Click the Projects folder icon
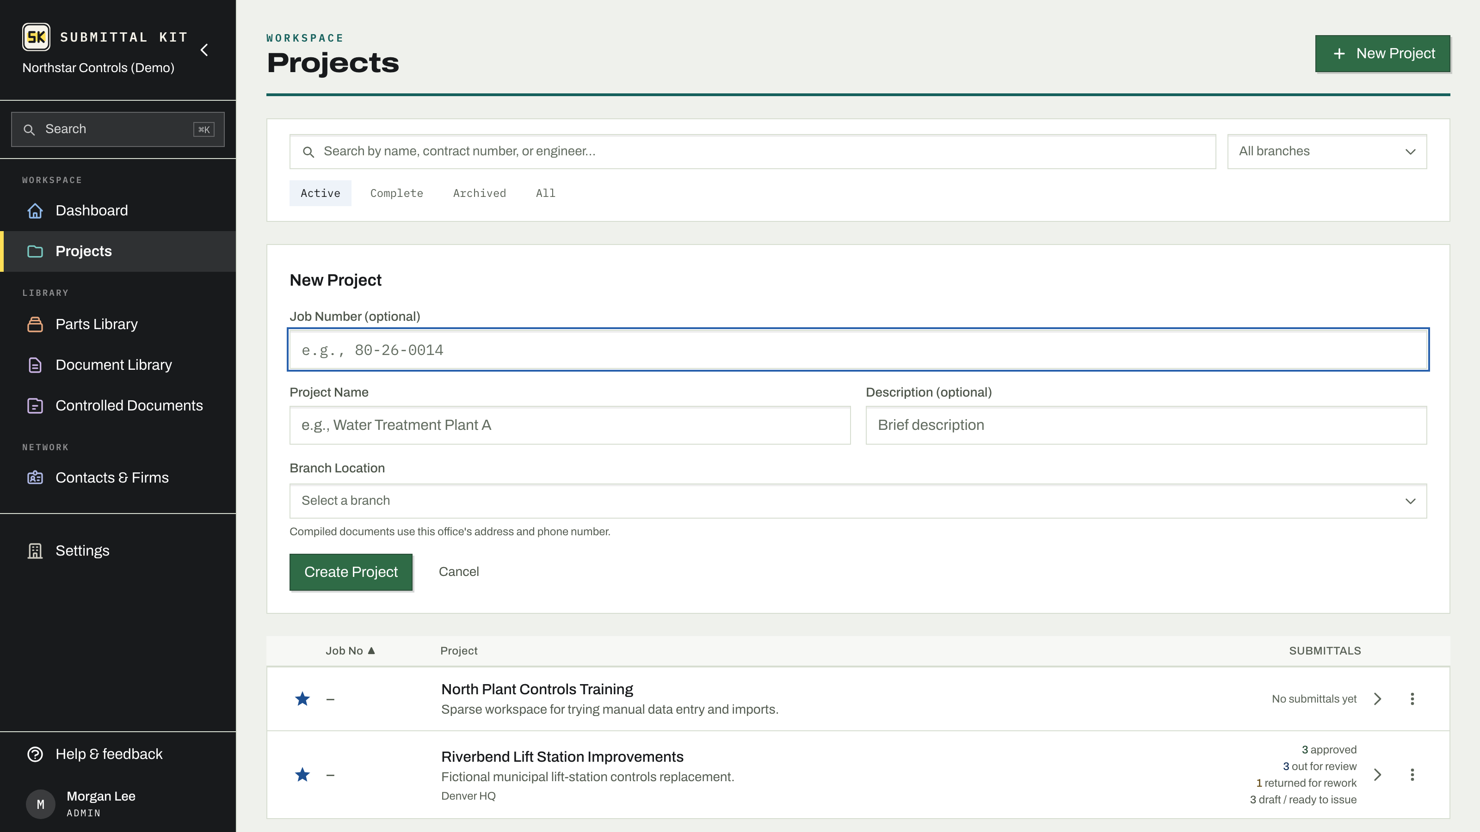The image size is (1480, 832). pyautogui.click(x=35, y=251)
